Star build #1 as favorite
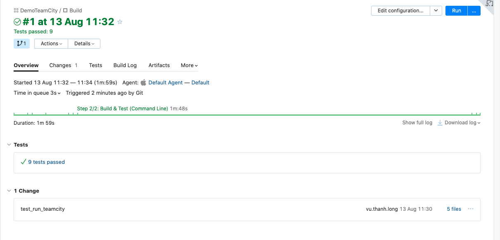This screenshot has width=500, height=240. (120, 22)
